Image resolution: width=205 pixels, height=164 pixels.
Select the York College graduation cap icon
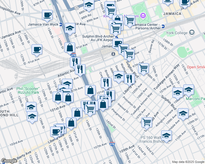point(192,33)
